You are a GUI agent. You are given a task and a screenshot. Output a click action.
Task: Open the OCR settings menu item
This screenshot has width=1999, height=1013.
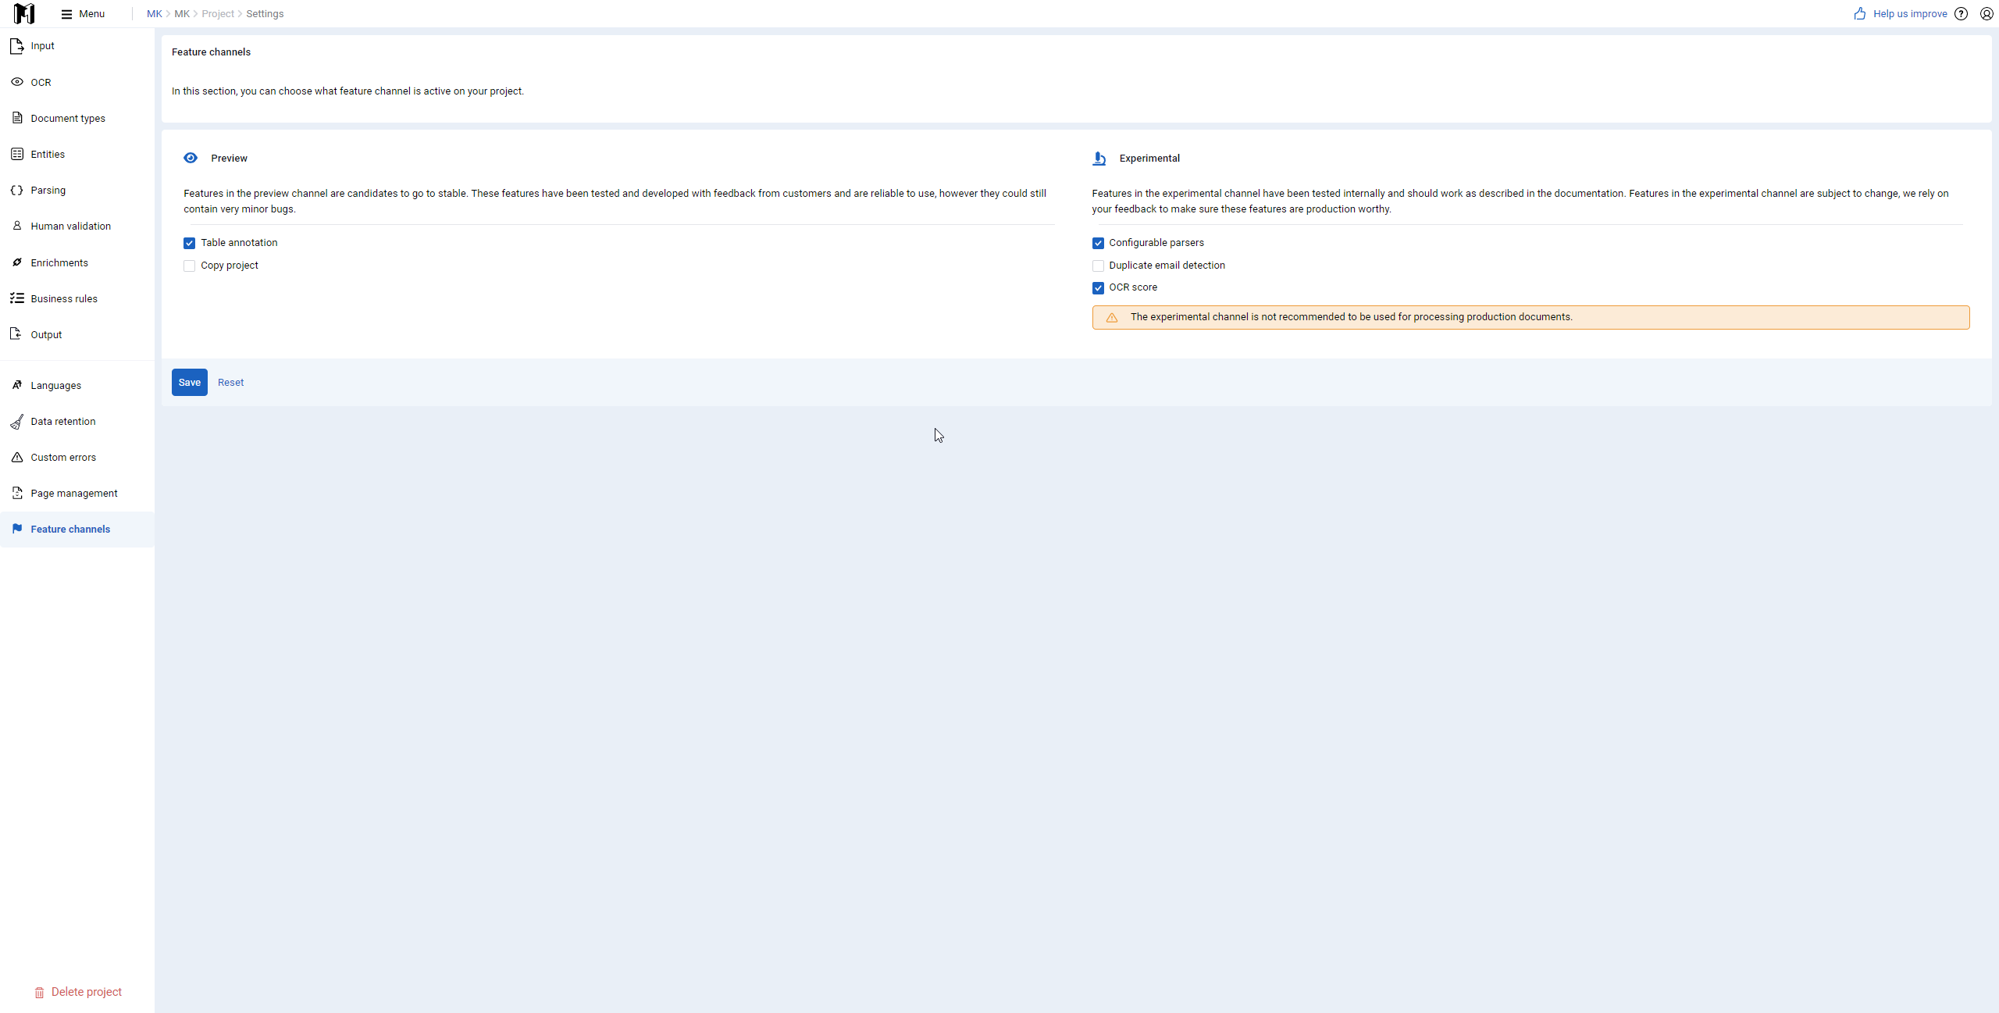click(x=77, y=82)
